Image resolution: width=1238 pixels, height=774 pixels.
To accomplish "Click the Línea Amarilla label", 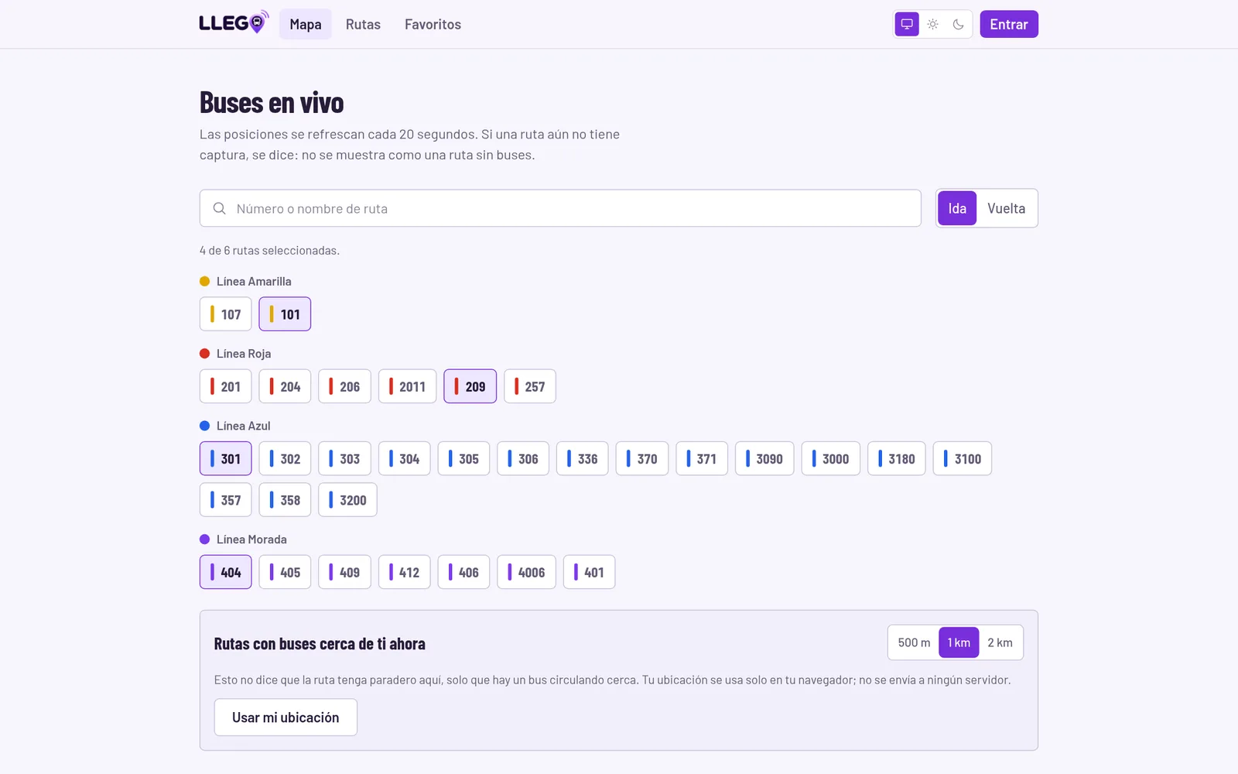I will point(254,281).
